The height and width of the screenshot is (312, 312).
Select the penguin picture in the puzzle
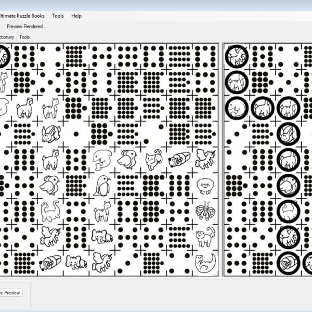[x=102, y=185]
